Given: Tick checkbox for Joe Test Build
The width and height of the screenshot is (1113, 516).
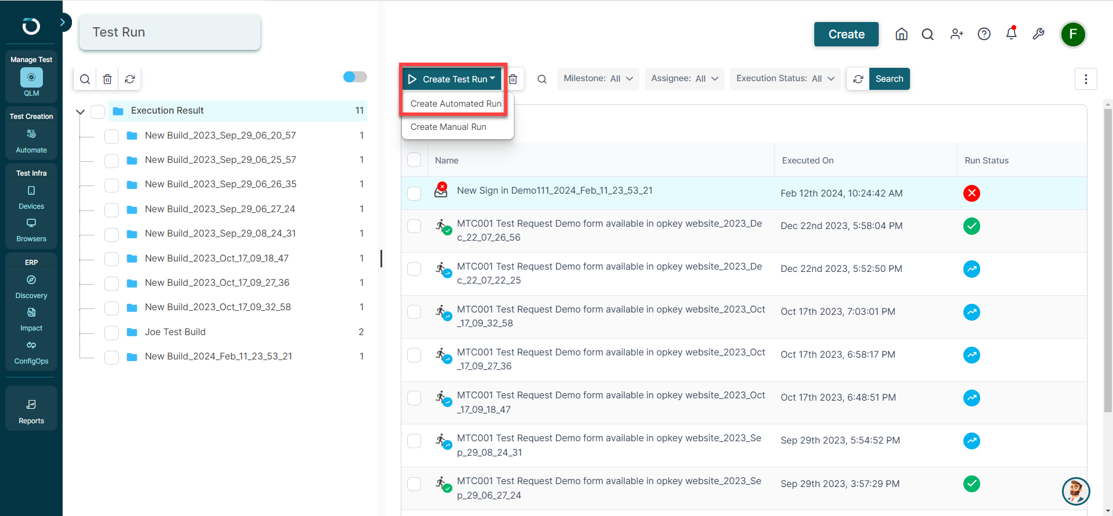Looking at the screenshot, I should click(x=111, y=333).
